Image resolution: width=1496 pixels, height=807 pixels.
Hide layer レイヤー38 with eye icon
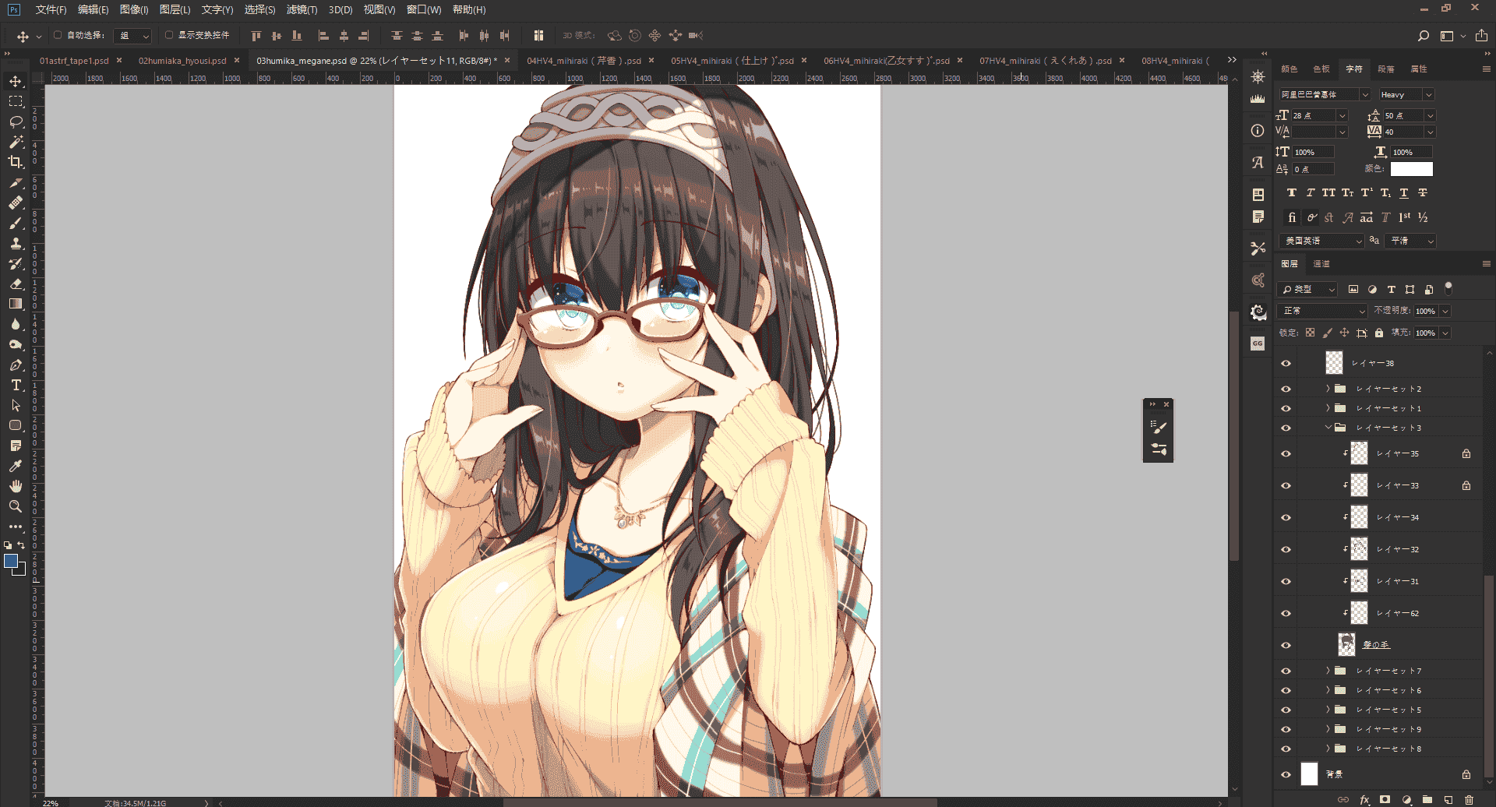tap(1286, 363)
